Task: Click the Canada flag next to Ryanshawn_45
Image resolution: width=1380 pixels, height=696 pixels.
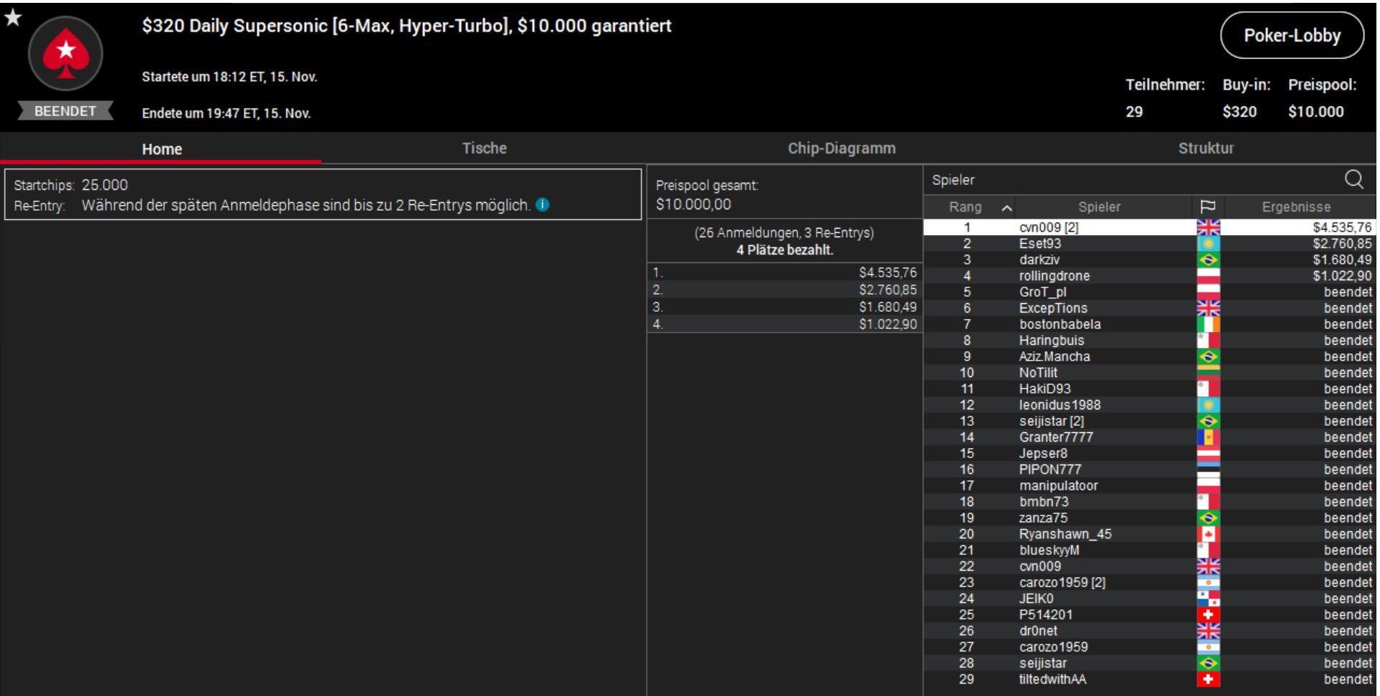Action: [1208, 534]
